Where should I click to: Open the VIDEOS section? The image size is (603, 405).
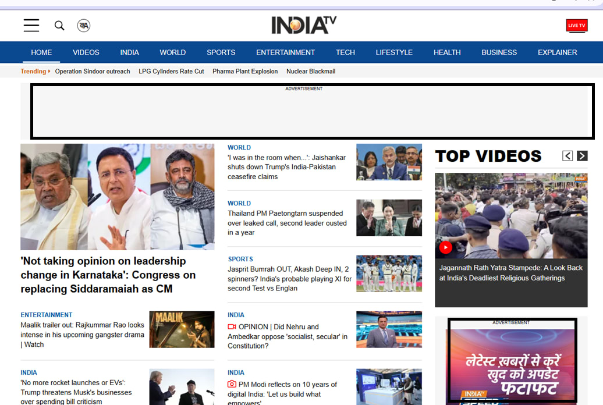coord(86,52)
